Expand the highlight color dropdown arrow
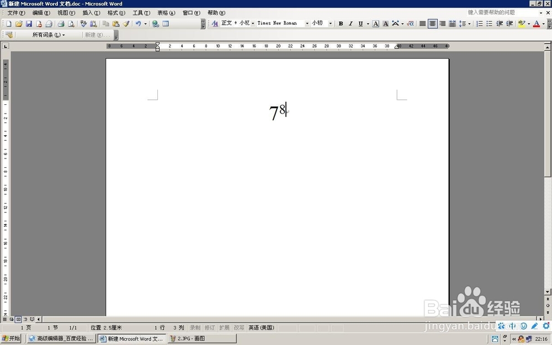 529,24
